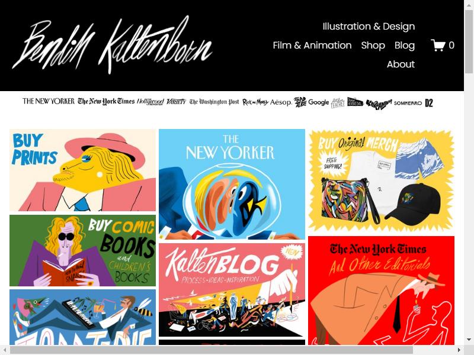This screenshot has height=355, width=474.
Task: Click The New York Times client logo
Action: (x=106, y=101)
